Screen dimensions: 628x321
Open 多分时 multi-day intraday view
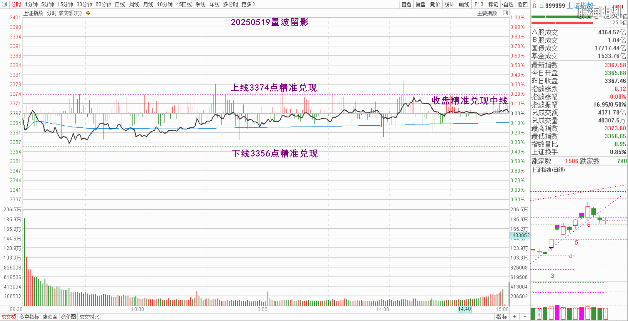[230, 4]
